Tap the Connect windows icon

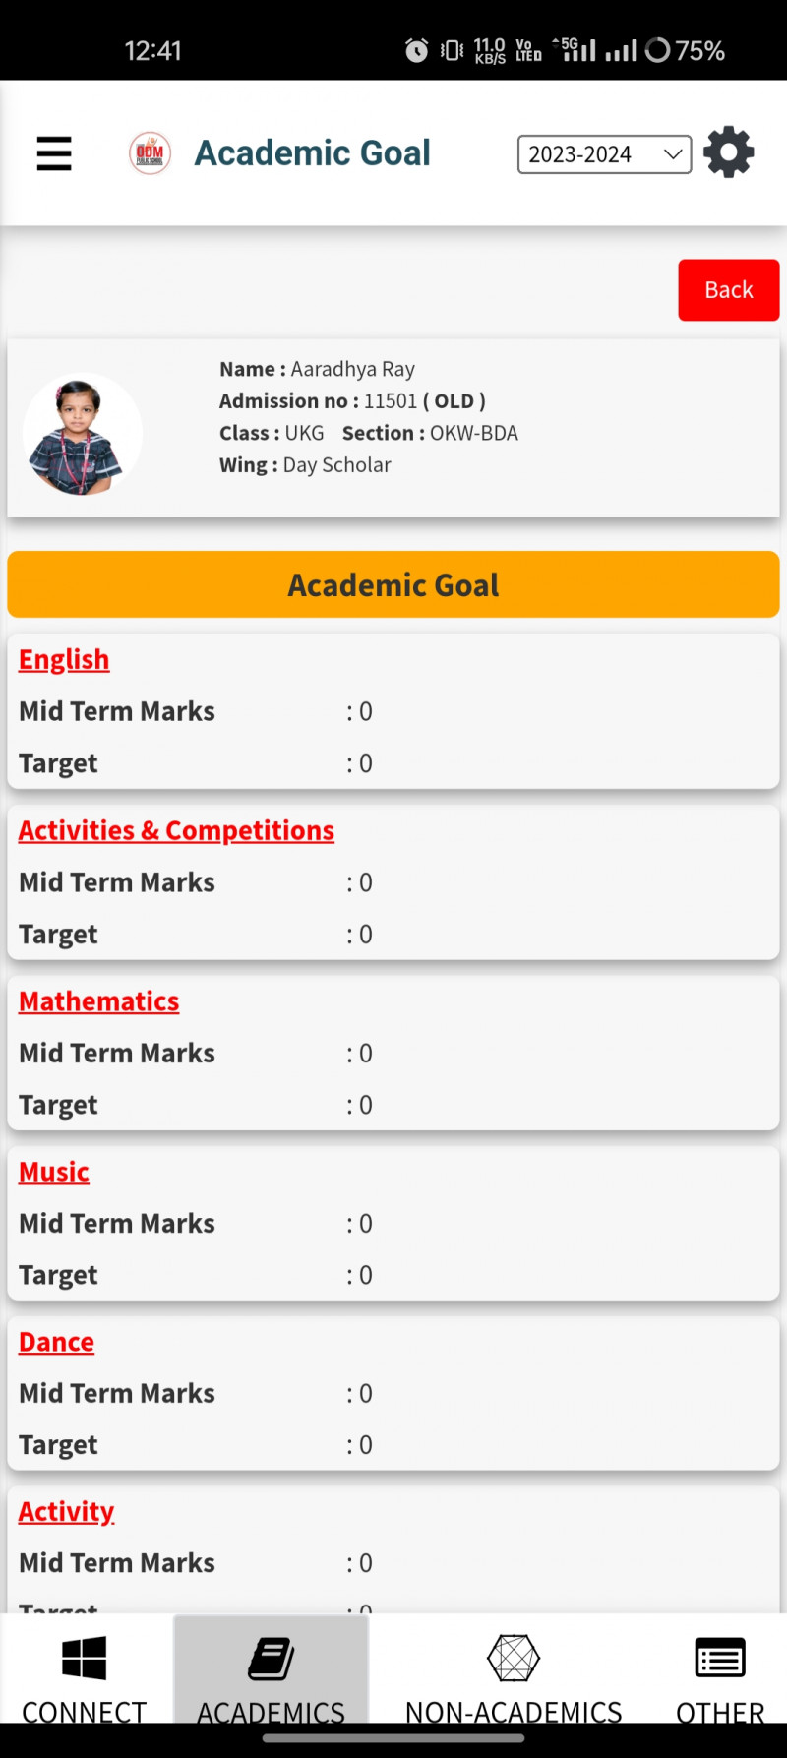click(x=84, y=1658)
